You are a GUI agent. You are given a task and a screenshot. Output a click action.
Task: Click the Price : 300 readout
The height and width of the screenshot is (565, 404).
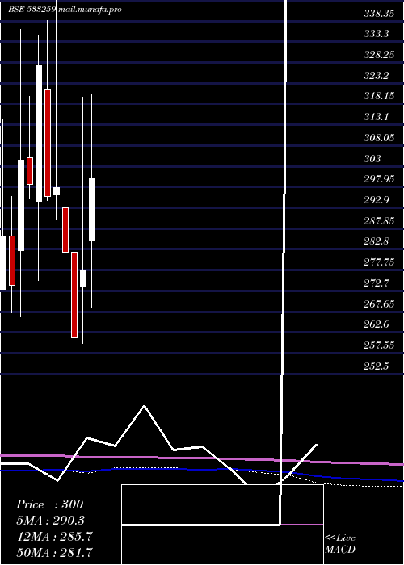click(50, 504)
